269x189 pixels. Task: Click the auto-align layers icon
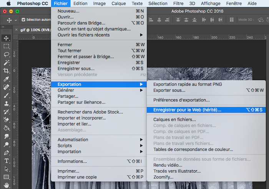pos(232,20)
